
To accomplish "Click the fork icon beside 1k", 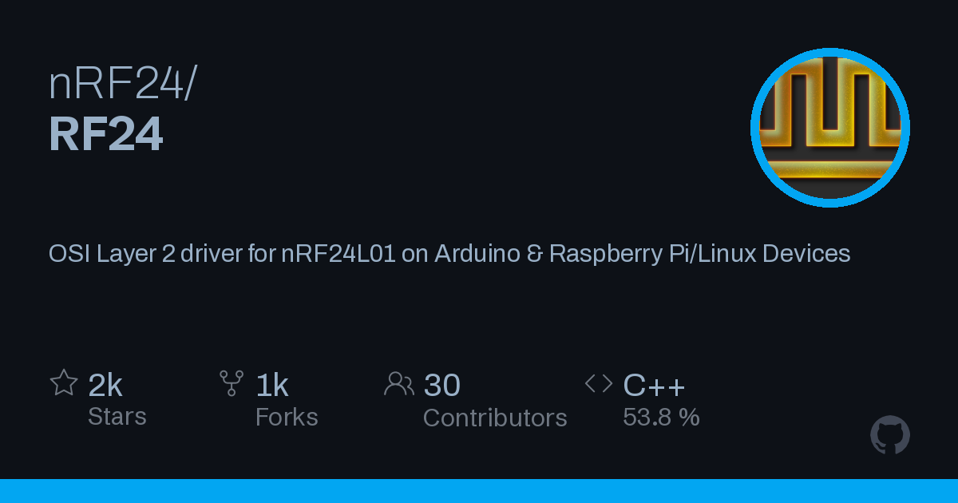I will [x=232, y=383].
